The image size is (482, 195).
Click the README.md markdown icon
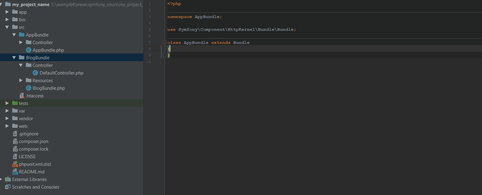tap(15, 172)
